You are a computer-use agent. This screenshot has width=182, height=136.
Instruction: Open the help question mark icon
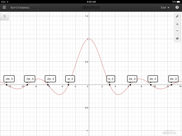pos(177,7)
